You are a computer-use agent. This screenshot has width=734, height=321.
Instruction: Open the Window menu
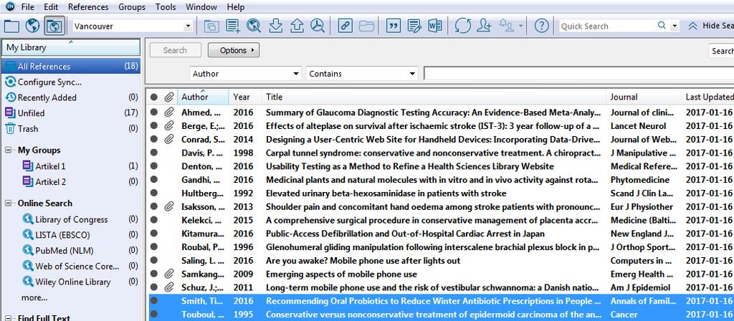pyautogui.click(x=201, y=7)
